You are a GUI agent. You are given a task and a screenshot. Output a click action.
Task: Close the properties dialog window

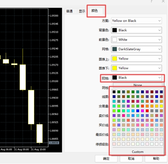click(x=163, y=1)
